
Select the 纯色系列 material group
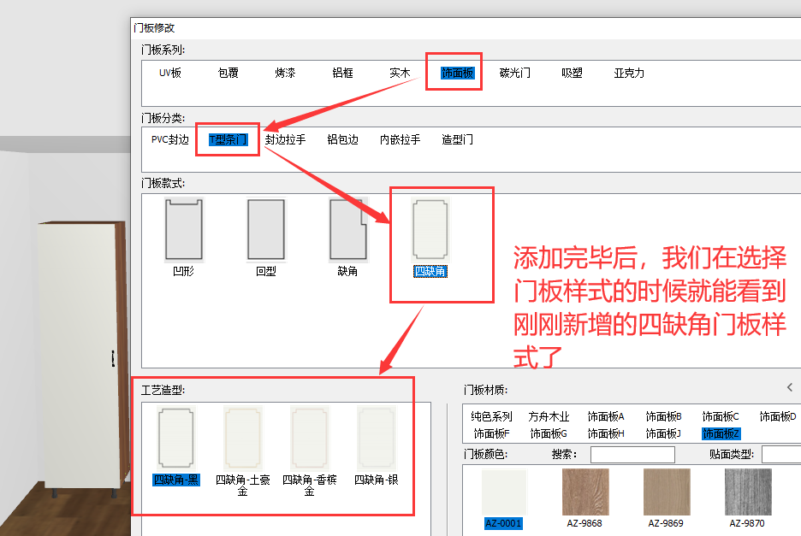(491, 416)
